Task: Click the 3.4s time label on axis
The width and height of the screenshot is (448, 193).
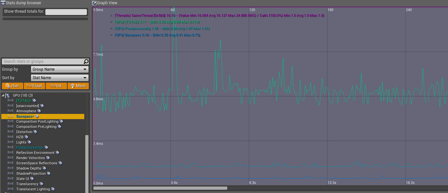Action: click(174, 183)
